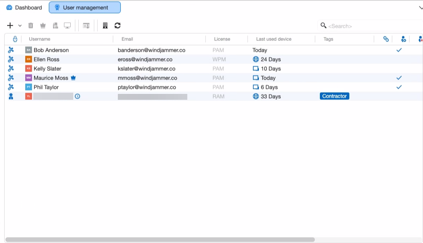This screenshot has height=243, width=423.
Task: Click Kelly Slater's KS avatar
Action: click(x=29, y=68)
